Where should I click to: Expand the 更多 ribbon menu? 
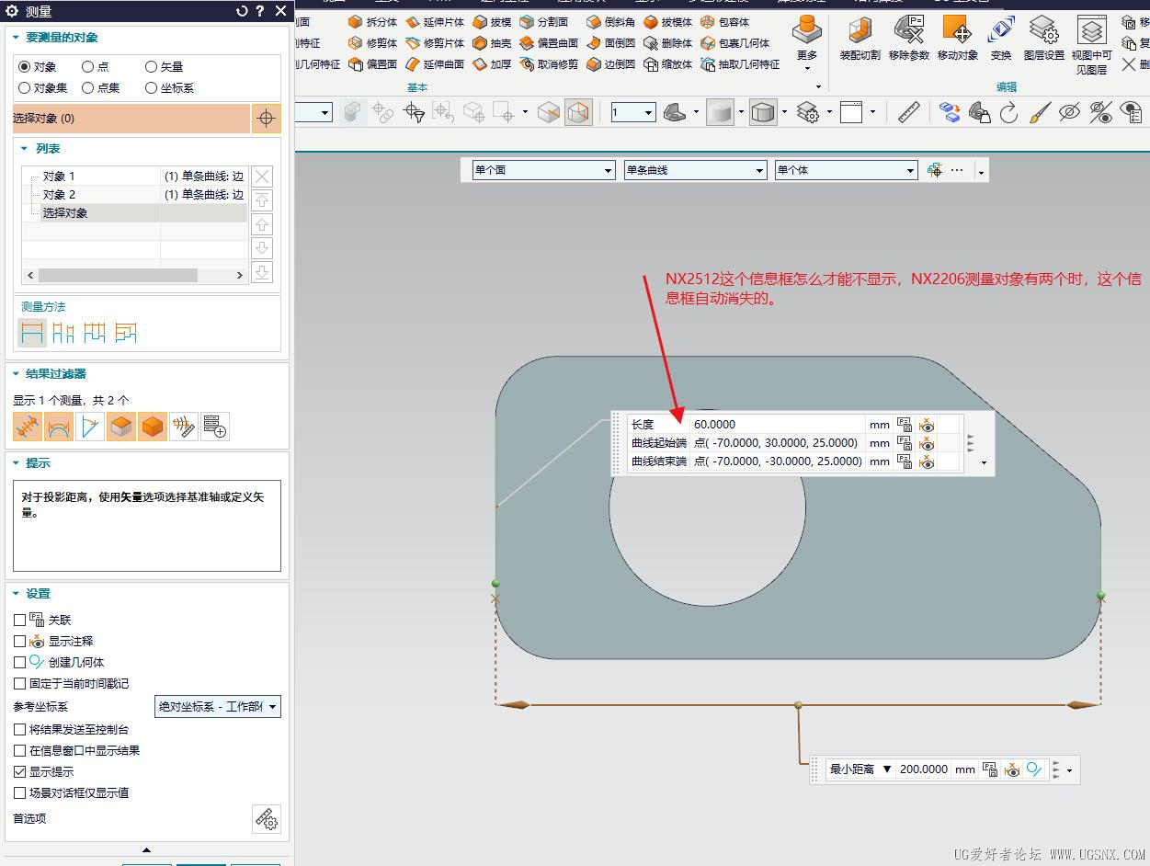[806, 56]
